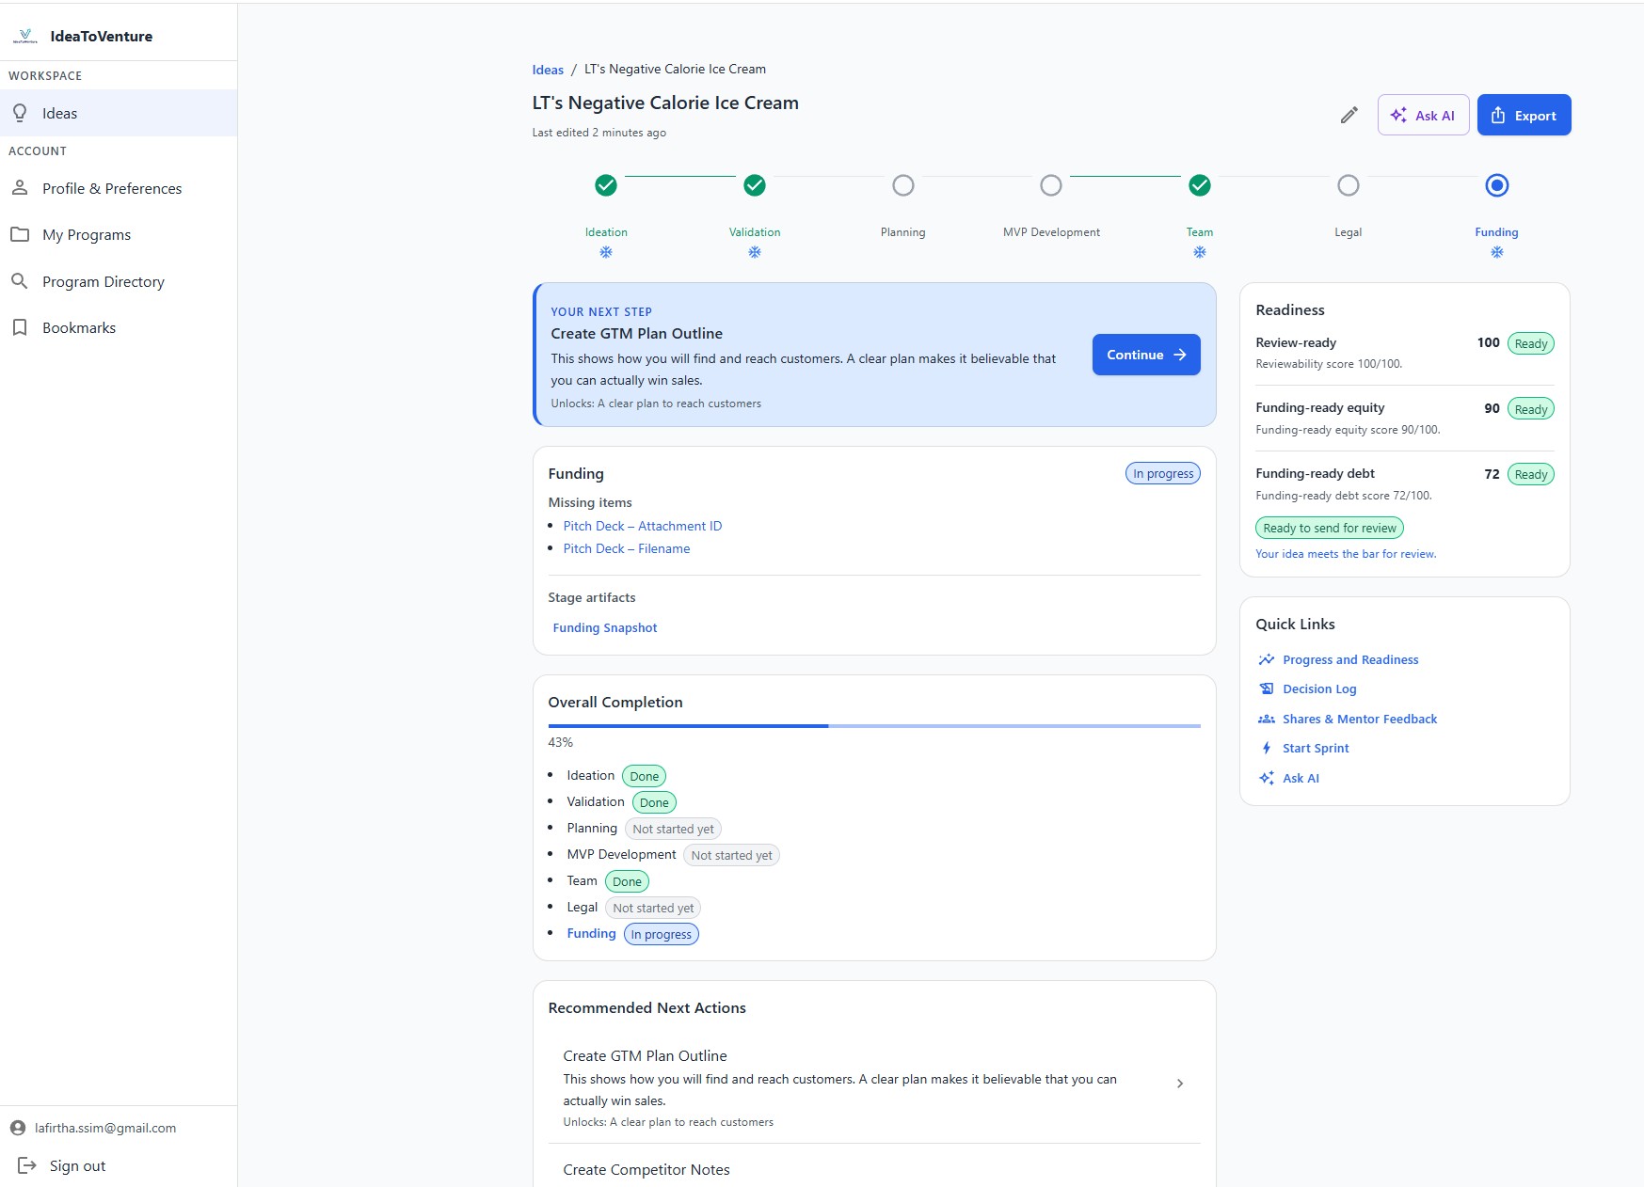The width and height of the screenshot is (1644, 1187).
Task: Select the MVP Development stage circle
Action: tap(1051, 185)
